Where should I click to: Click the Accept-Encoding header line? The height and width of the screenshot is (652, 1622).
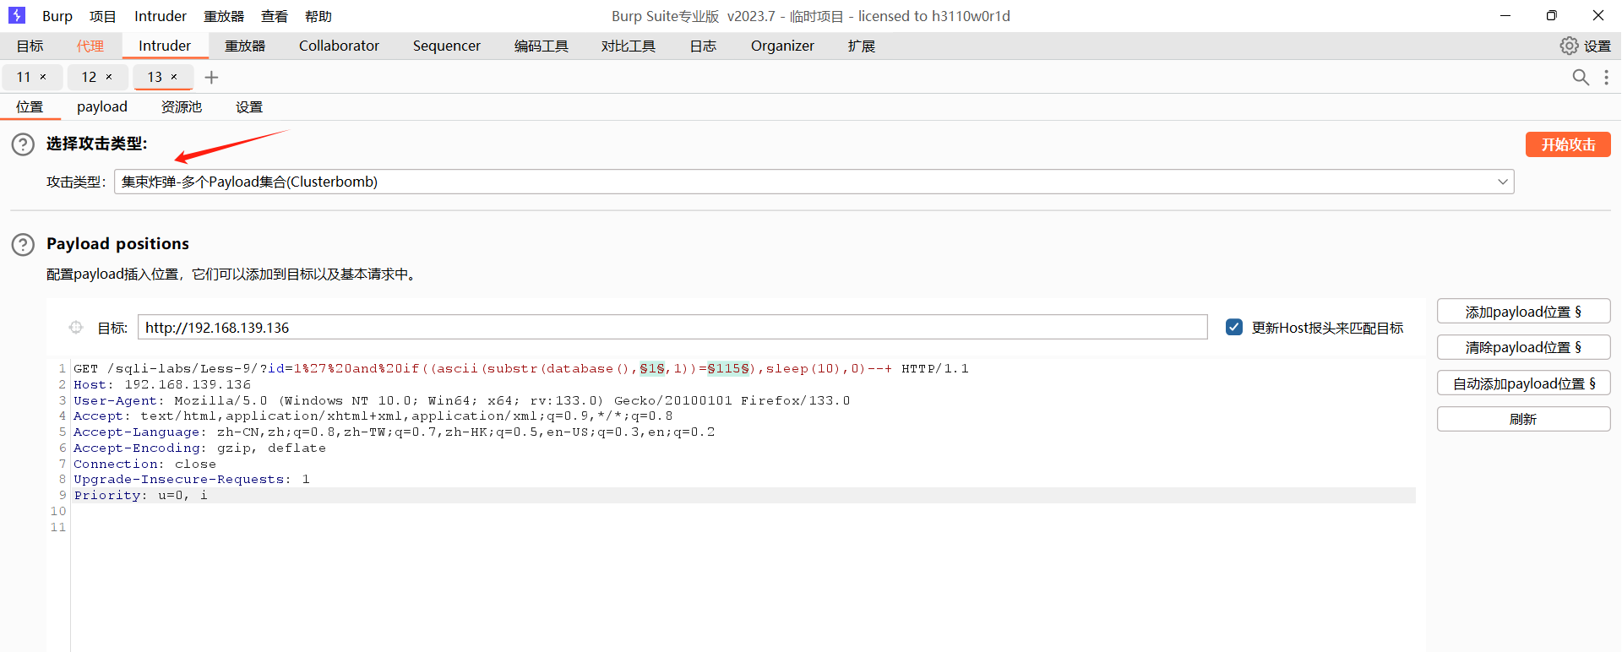(199, 448)
